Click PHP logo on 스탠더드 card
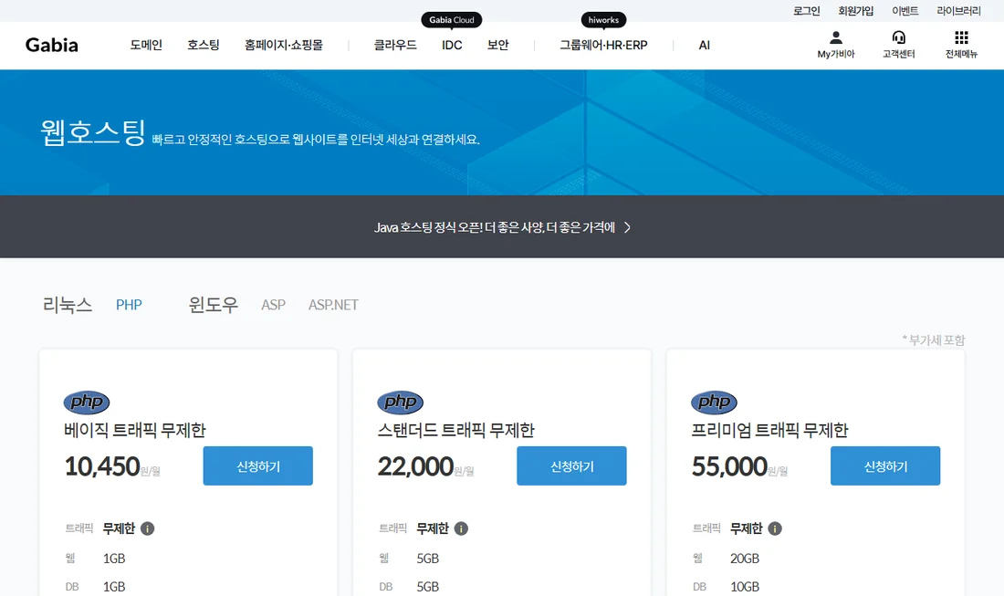The image size is (1004, 596). (400, 402)
